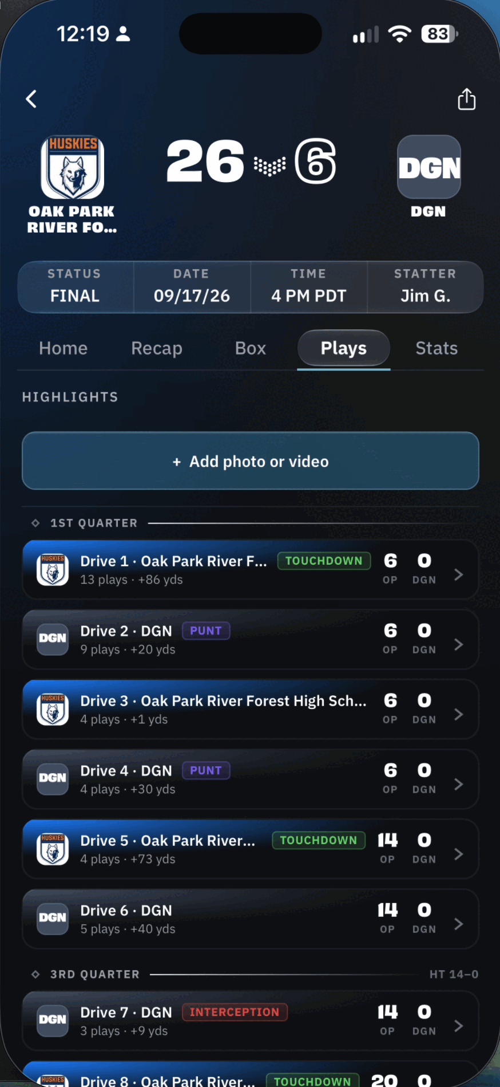Tap the Statter Jim G. cell
This screenshot has width=500, height=1087.
[x=425, y=286]
